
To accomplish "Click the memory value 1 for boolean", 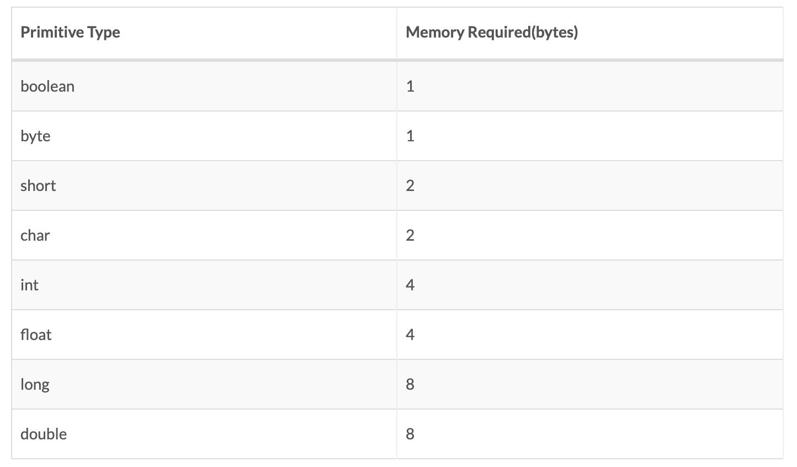I will [x=410, y=87].
